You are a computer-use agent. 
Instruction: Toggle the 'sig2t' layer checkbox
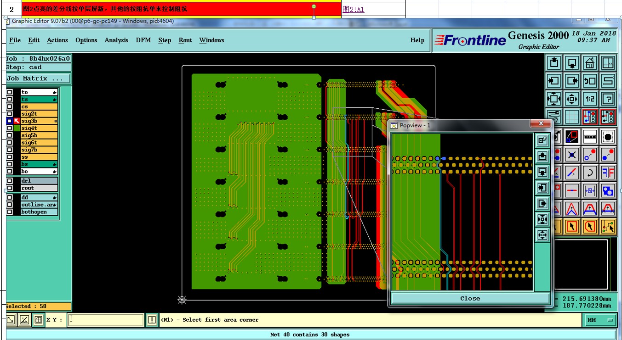point(10,114)
